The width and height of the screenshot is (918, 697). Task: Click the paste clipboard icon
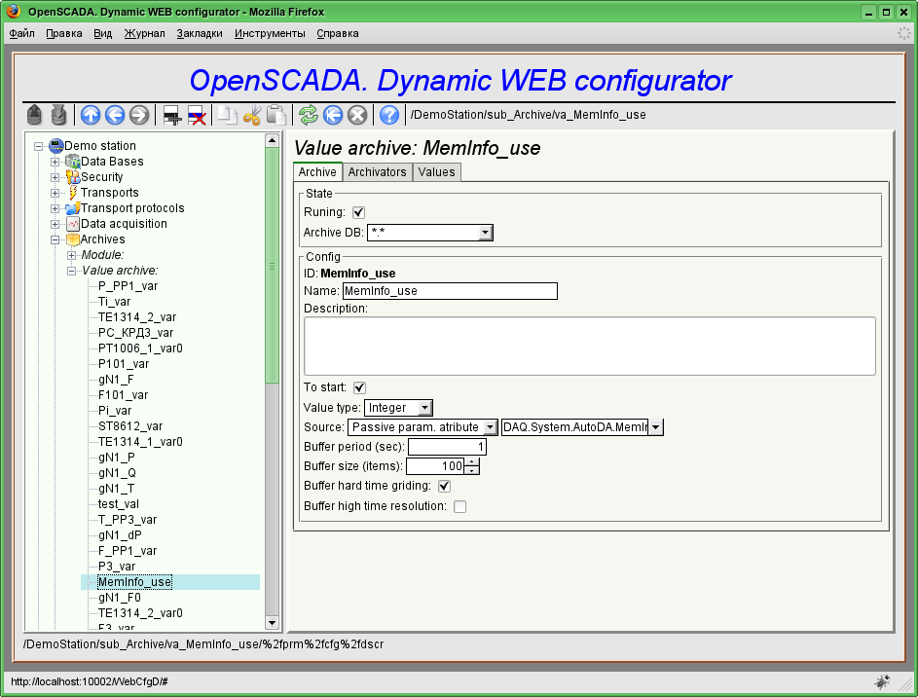pyautogui.click(x=275, y=115)
